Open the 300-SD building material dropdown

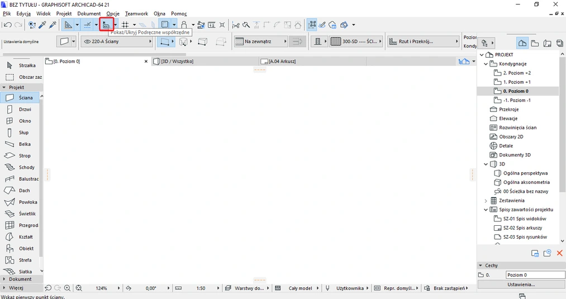tap(355, 41)
